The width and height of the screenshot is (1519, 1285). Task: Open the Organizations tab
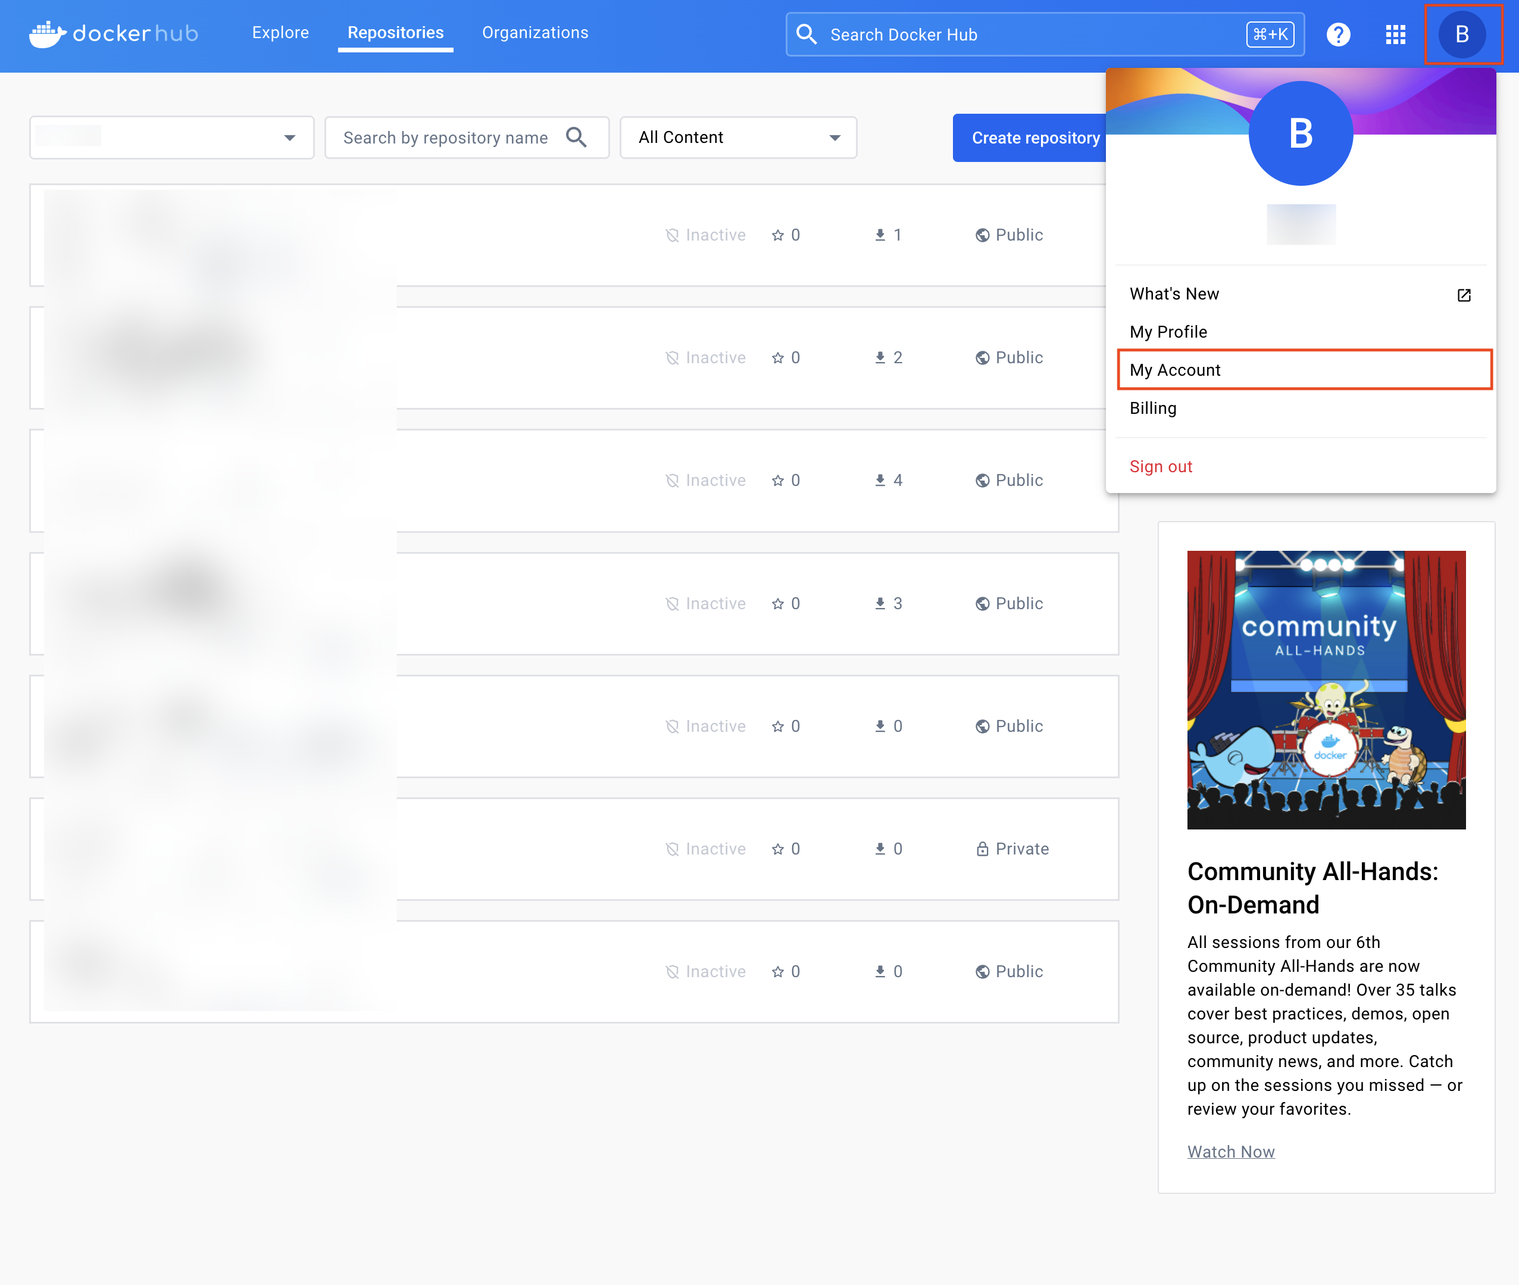click(x=535, y=33)
